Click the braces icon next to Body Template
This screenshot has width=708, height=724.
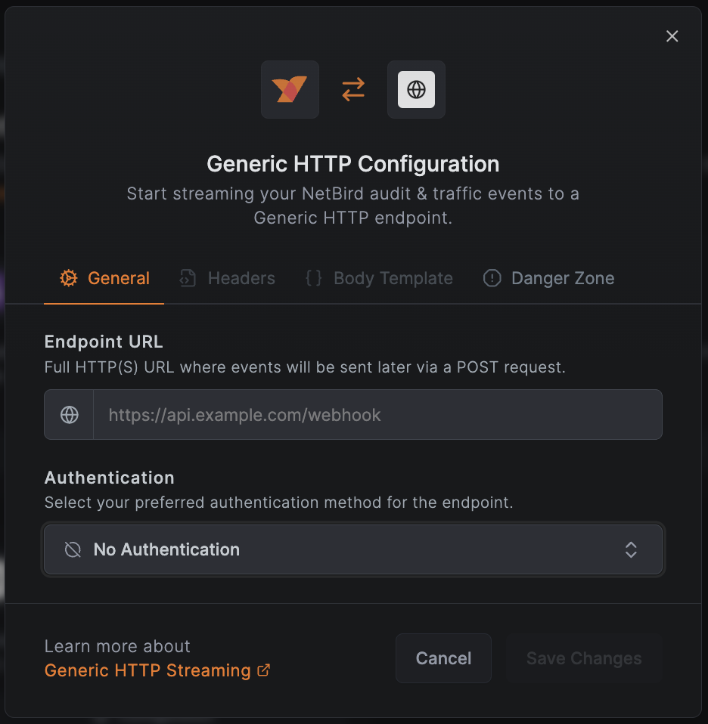point(313,278)
